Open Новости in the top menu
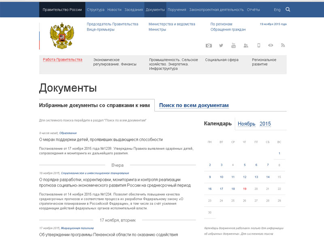The height and width of the screenshot is (237, 324). coord(114,9)
